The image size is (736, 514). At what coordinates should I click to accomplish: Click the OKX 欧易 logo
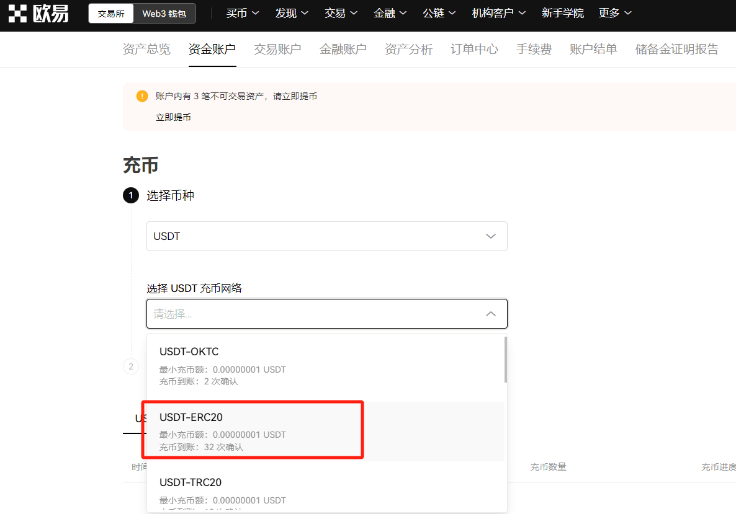(38, 14)
